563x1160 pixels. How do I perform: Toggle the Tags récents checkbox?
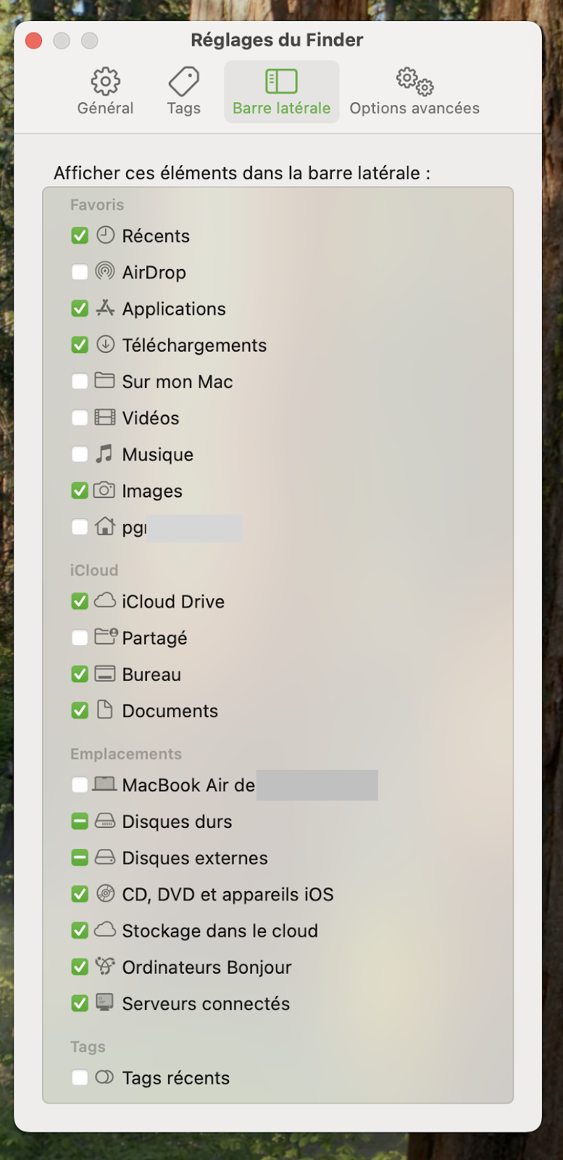coord(80,1078)
